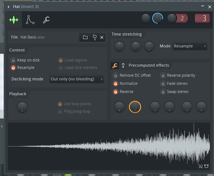This screenshot has height=176, width=214.
Task: Clear sample with the X icon beside File
Action: tap(102, 37)
